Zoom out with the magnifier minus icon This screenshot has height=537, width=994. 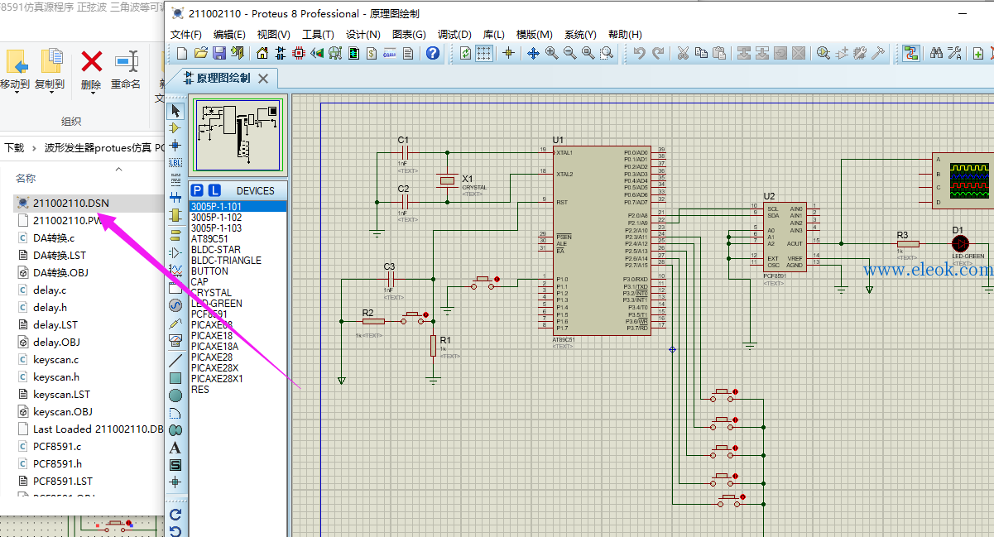[569, 54]
